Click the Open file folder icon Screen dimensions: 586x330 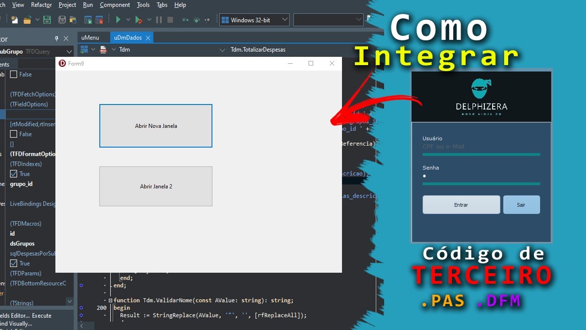coord(27,20)
